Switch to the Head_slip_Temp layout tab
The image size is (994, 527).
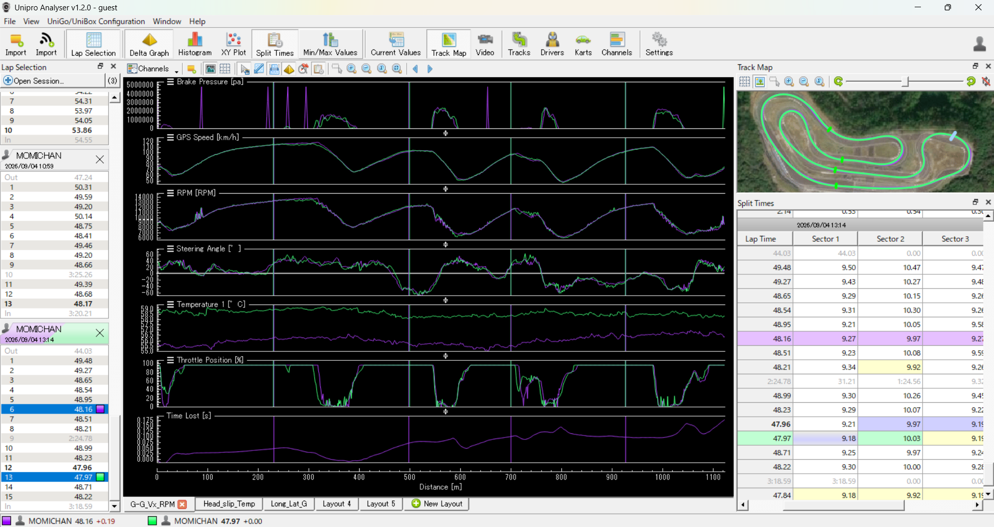229,504
